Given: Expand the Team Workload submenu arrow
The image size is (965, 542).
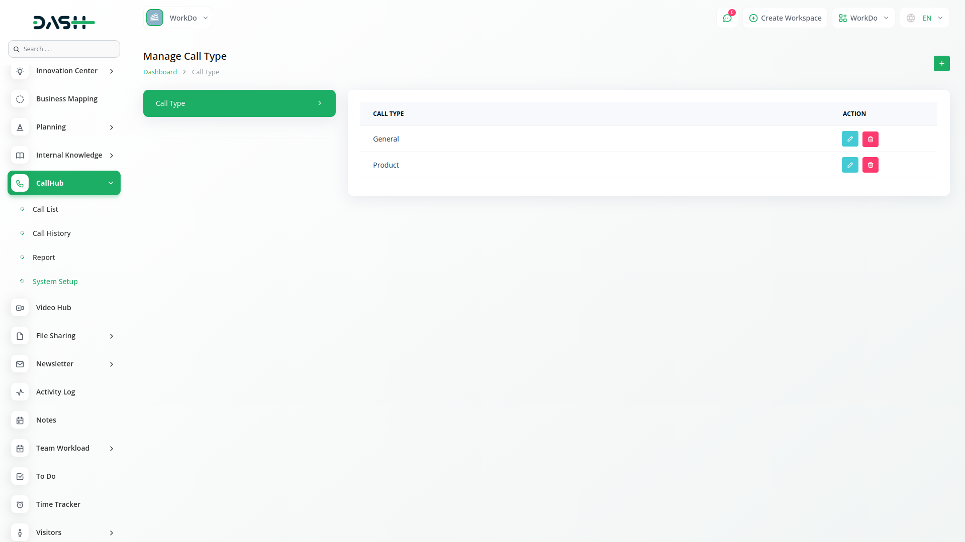Looking at the screenshot, I should 112,449.
